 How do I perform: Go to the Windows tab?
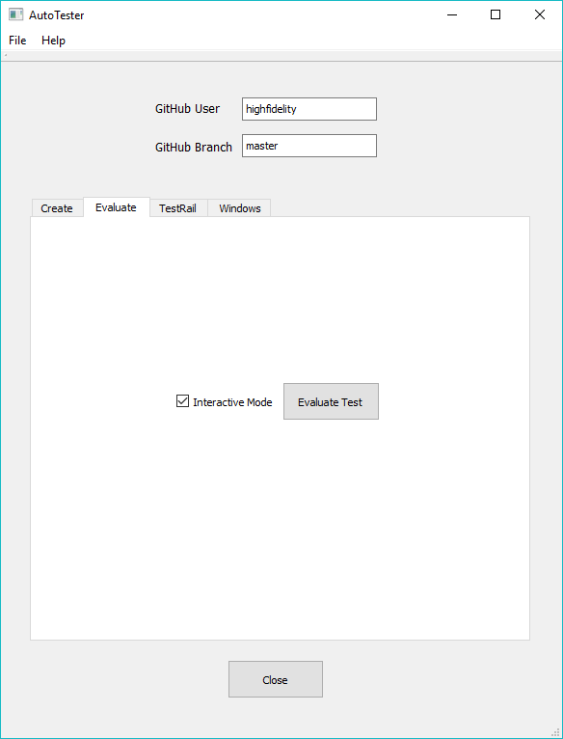click(240, 208)
